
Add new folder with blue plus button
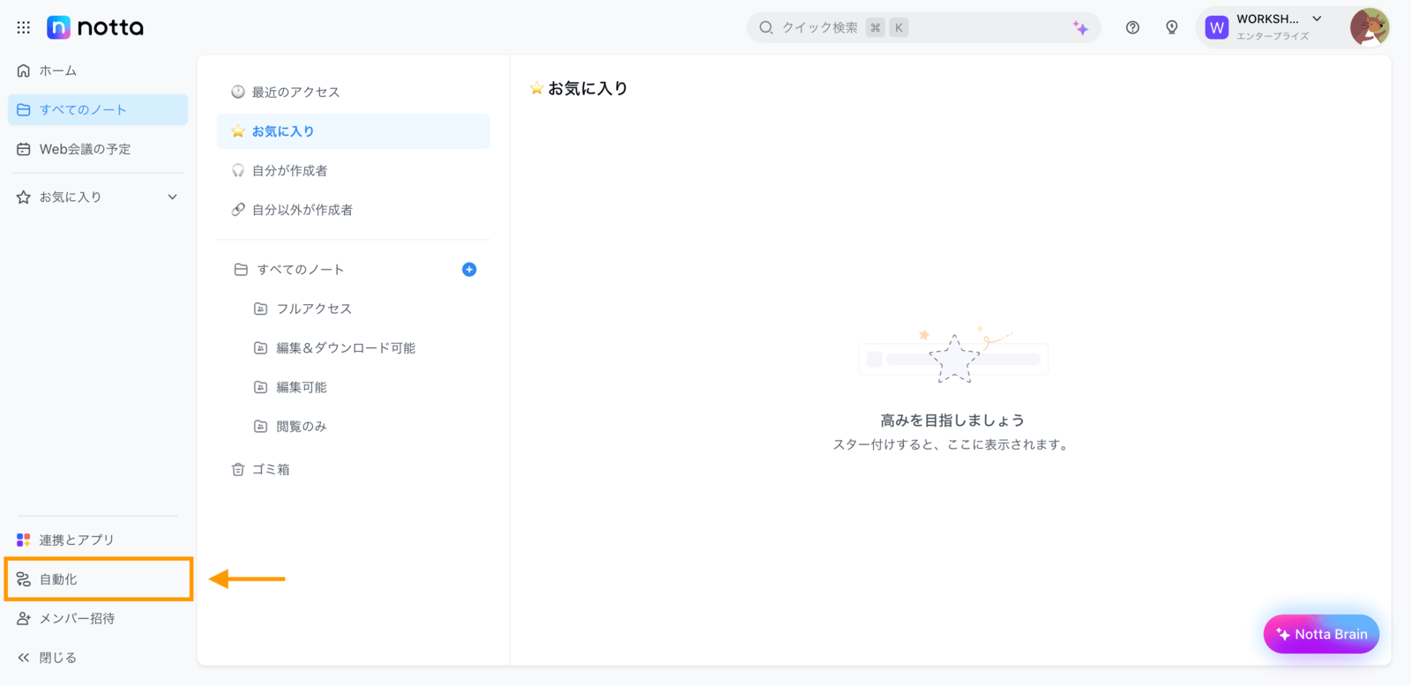click(x=469, y=270)
